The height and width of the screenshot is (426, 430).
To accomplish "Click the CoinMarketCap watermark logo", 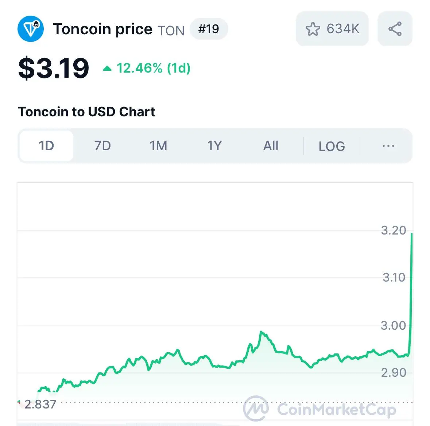I will [x=320, y=409].
